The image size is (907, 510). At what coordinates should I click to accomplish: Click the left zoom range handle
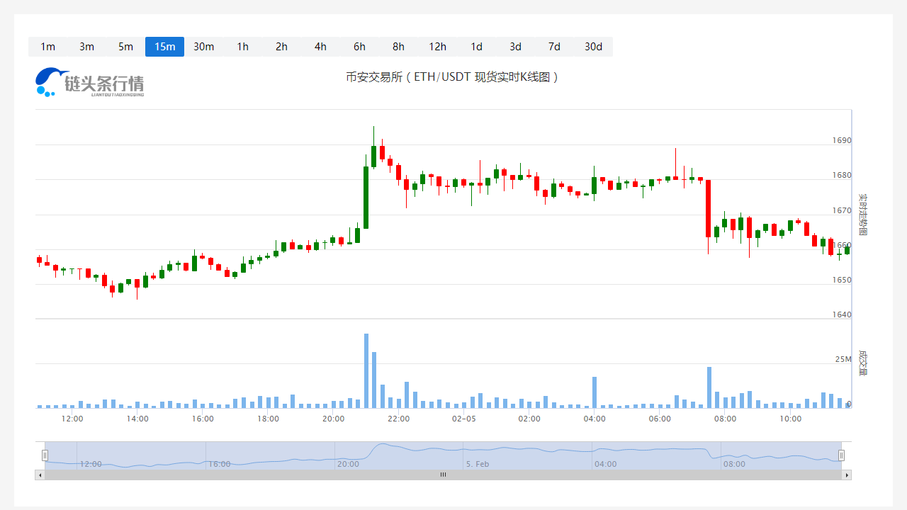45,455
